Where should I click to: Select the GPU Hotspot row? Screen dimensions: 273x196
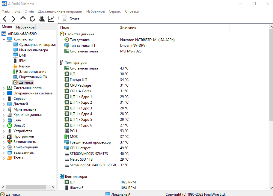96,148
